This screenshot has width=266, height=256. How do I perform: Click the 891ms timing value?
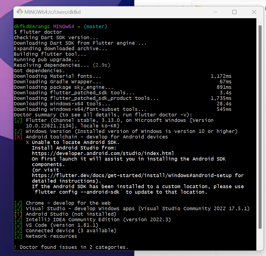pos(224,87)
